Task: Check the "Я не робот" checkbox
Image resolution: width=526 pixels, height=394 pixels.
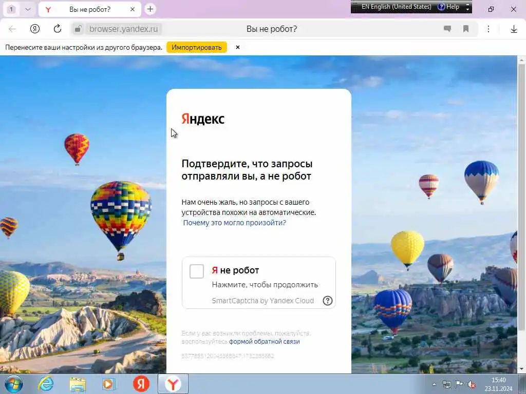Action: (197, 271)
